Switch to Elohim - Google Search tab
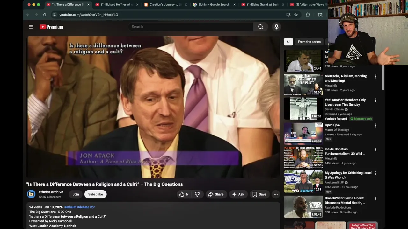This screenshot has height=229, width=408. (214, 5)
